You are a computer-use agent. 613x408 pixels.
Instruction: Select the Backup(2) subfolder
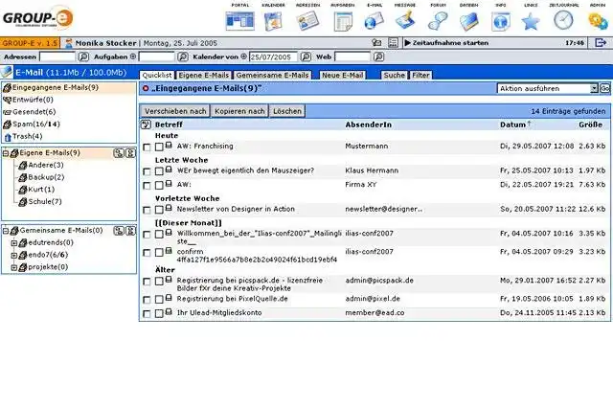46,177
